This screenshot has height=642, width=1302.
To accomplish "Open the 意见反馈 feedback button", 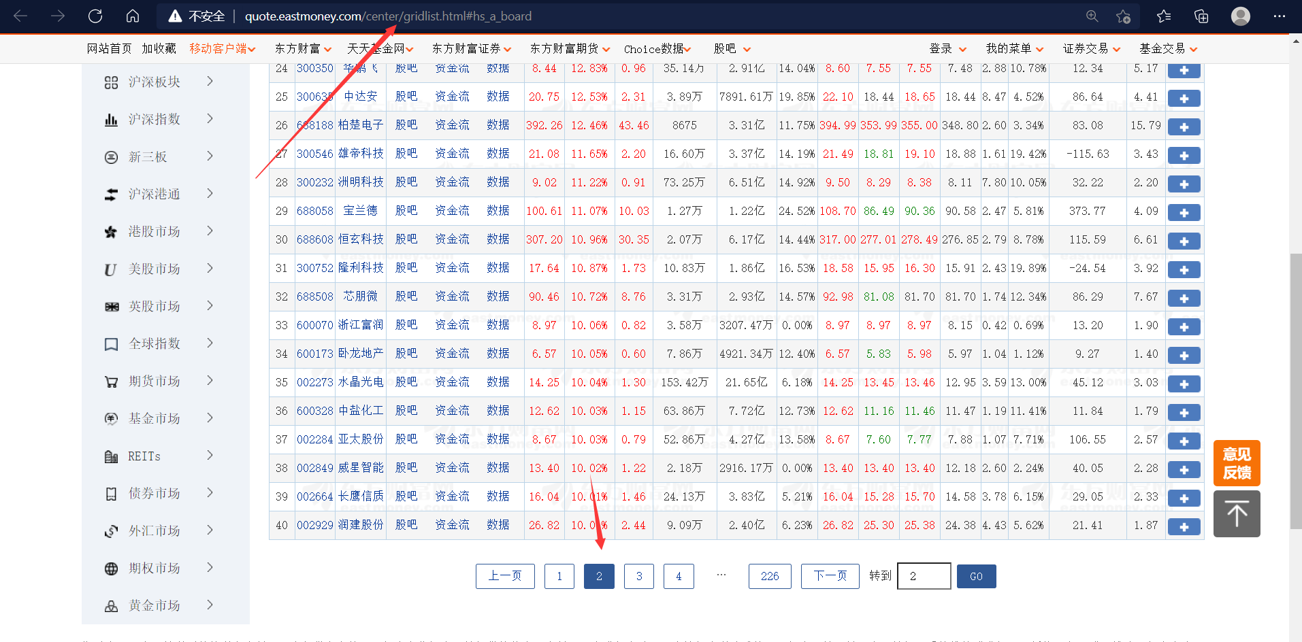I will point(1237,463).
